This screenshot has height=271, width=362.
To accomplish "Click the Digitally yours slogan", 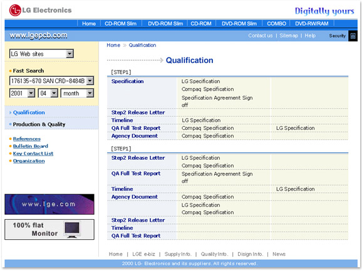I will coord(324,11).
